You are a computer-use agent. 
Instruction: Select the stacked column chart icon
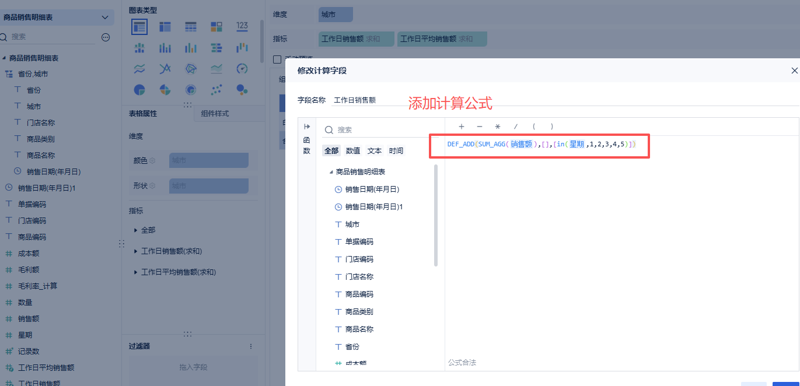pyautogui.click(x=165, y=48)
